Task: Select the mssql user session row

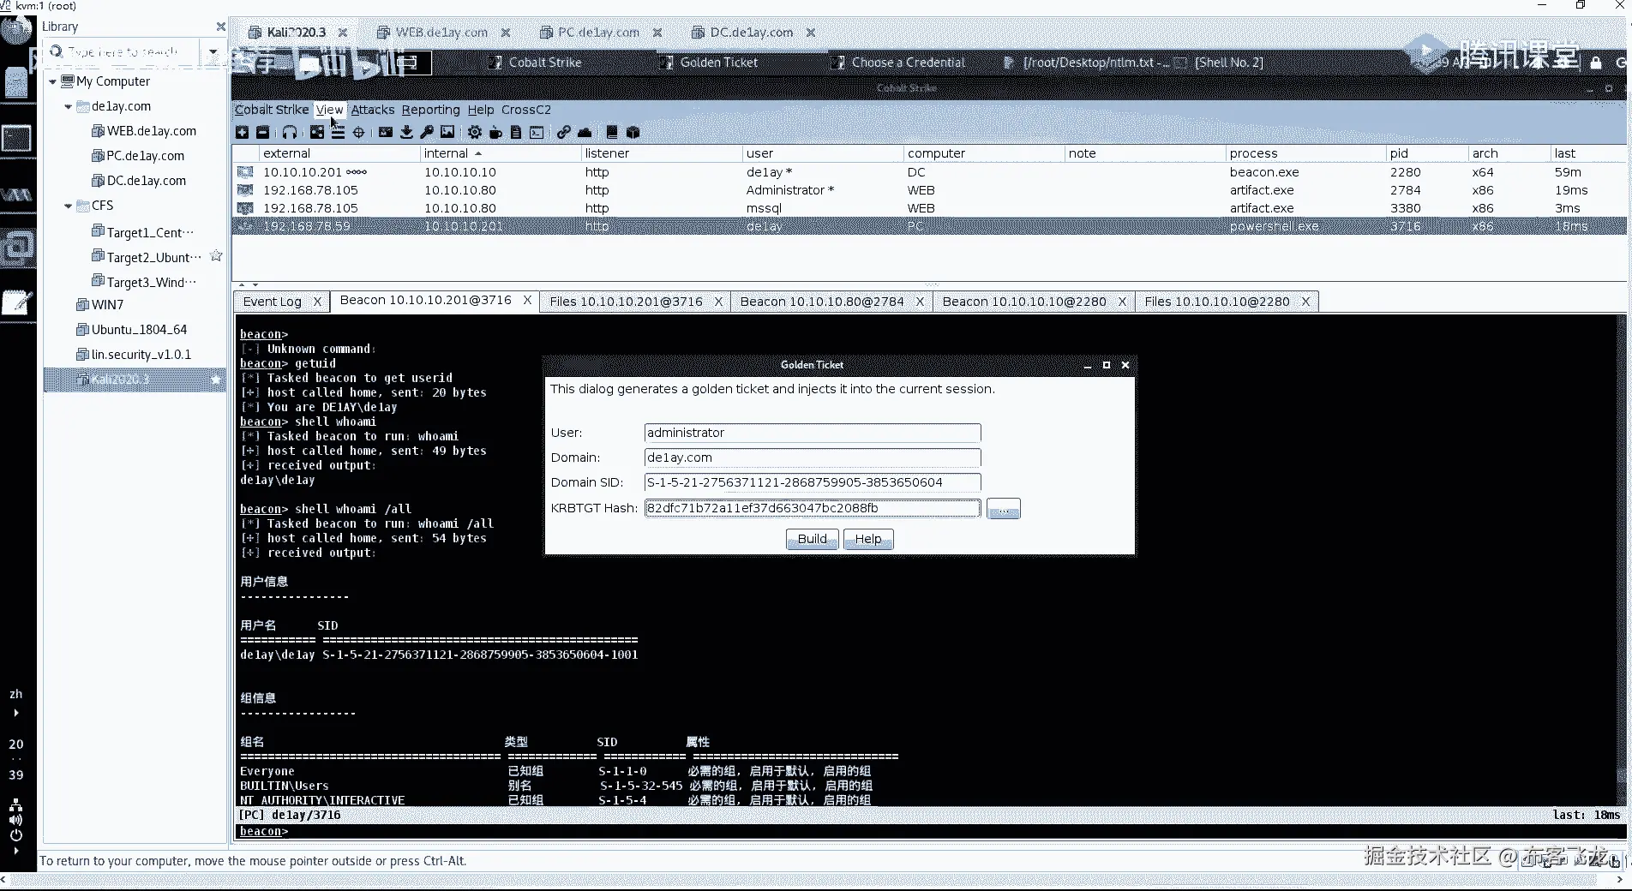Action: (929, 208)
